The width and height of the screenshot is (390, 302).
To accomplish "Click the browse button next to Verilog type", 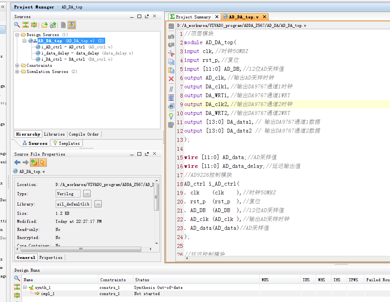I will point(87,194).
